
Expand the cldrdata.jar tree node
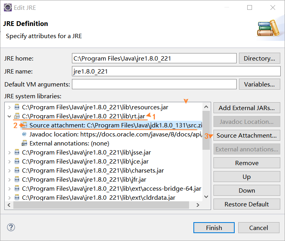[x=9, y=198]
